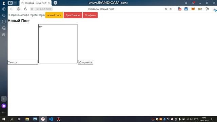The height and width of the screenshot is (122, 217).
Task: Open the MetaMask fox extension
Action: pyautogui.click(x=193, y=9)
